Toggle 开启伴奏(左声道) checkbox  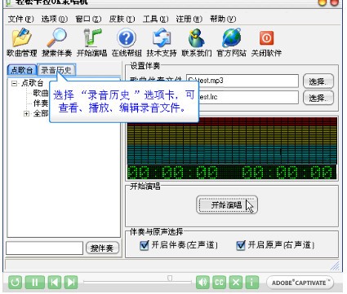click(x=144, y=245)
